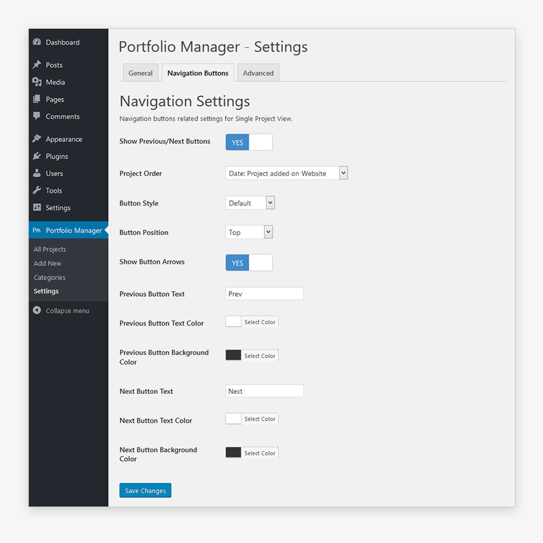Open the Project Order dropdown
Viewport: 543px width, 543px height.
click(x=286, y=173)
